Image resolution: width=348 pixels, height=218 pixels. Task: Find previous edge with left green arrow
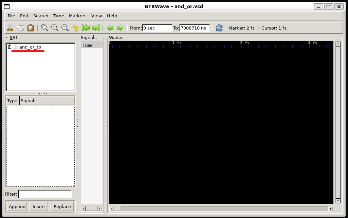110,28
